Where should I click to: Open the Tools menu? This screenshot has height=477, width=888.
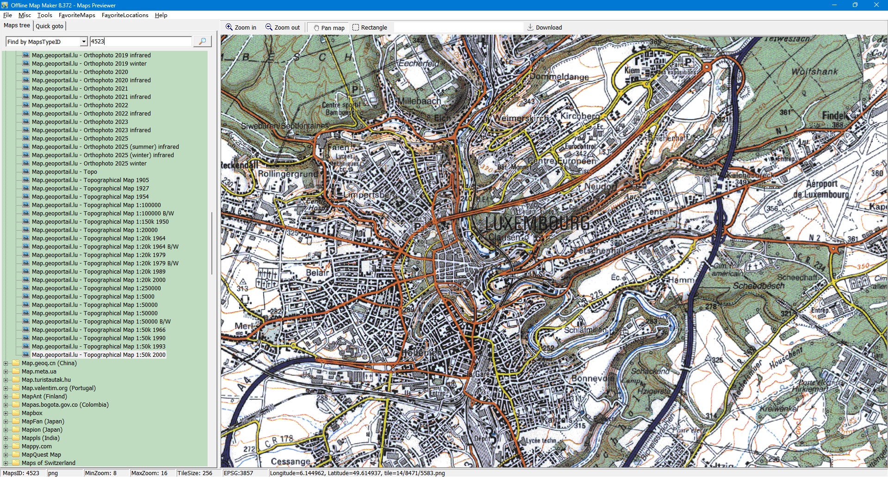44,15
